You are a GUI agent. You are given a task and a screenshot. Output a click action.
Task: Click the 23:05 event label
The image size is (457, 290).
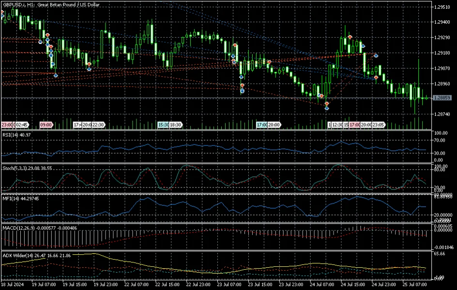[378, 125]
